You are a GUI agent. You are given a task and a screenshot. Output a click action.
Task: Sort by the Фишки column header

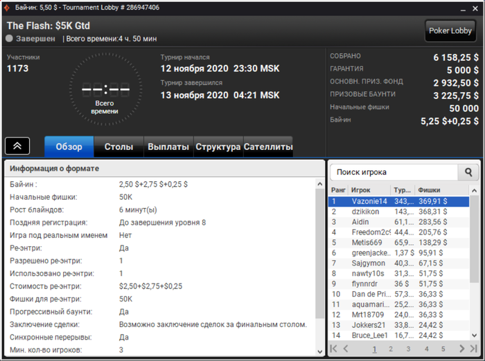tap(442, 190)
